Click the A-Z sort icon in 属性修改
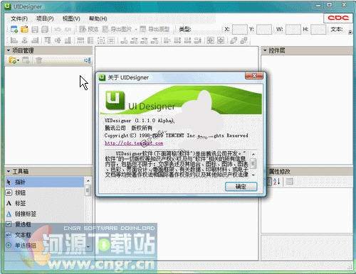356x274 pixels. 277,182
